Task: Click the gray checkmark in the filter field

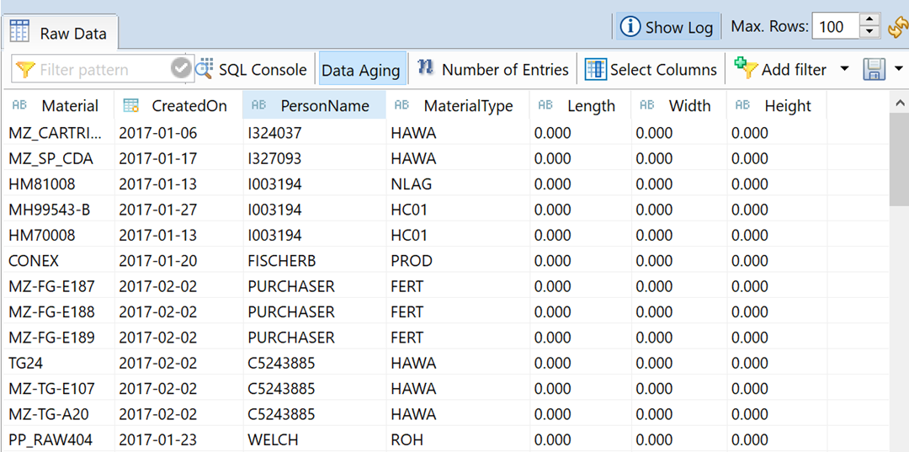Action: coord(182,70)
